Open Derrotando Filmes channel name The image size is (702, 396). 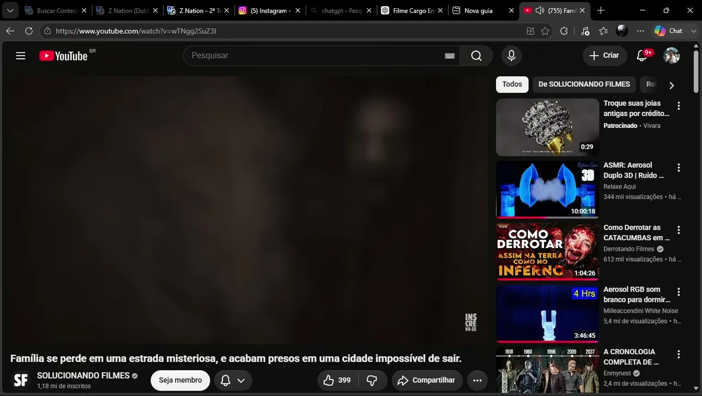click(629, 249)
